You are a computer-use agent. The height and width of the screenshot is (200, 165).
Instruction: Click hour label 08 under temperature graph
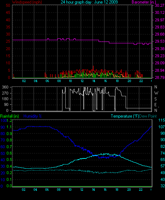(59, 190)
